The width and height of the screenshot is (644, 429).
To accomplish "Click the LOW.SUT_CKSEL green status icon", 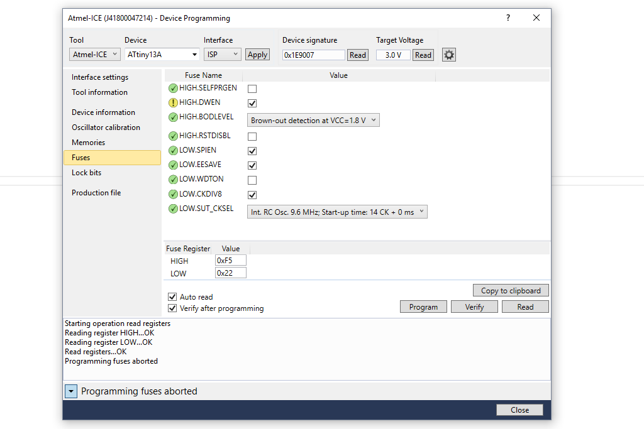I will (174, 209).
